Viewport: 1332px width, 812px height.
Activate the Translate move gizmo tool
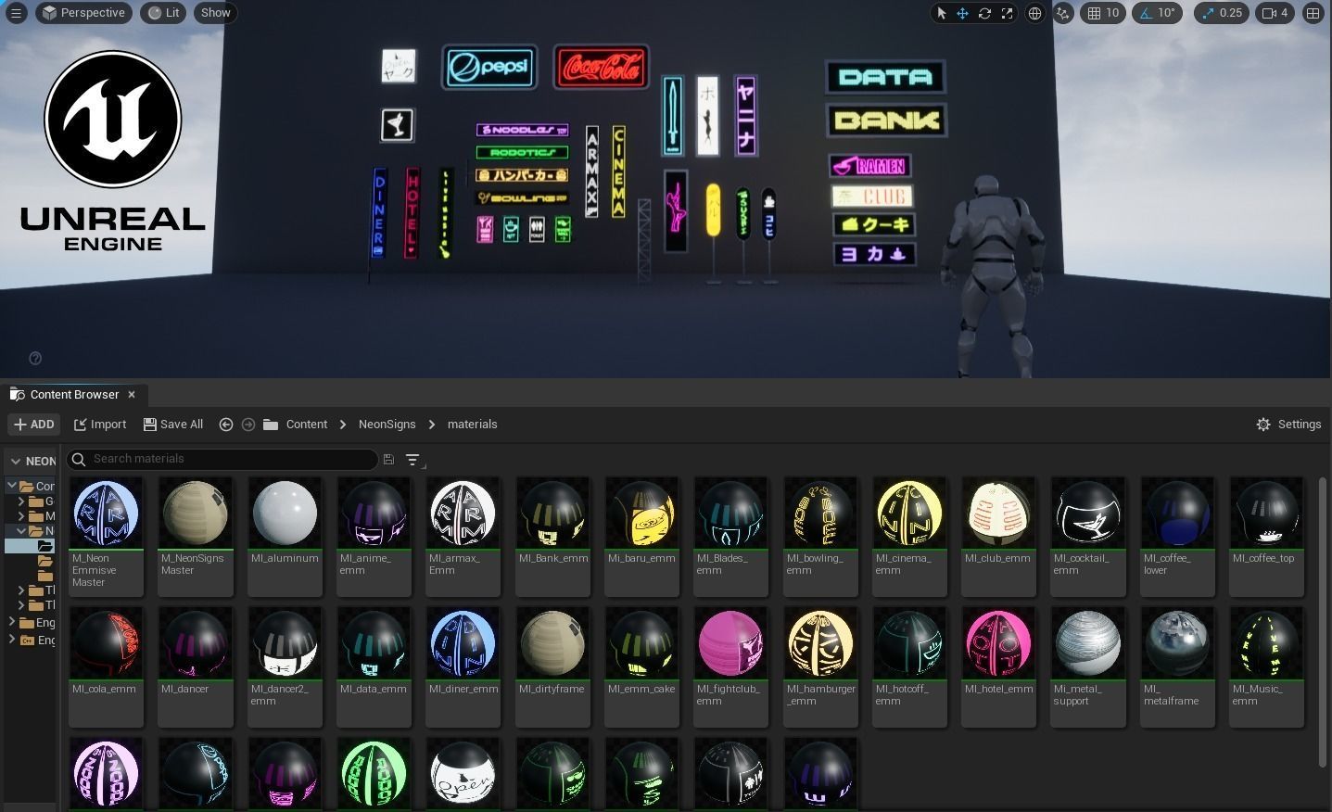(962, 13)
